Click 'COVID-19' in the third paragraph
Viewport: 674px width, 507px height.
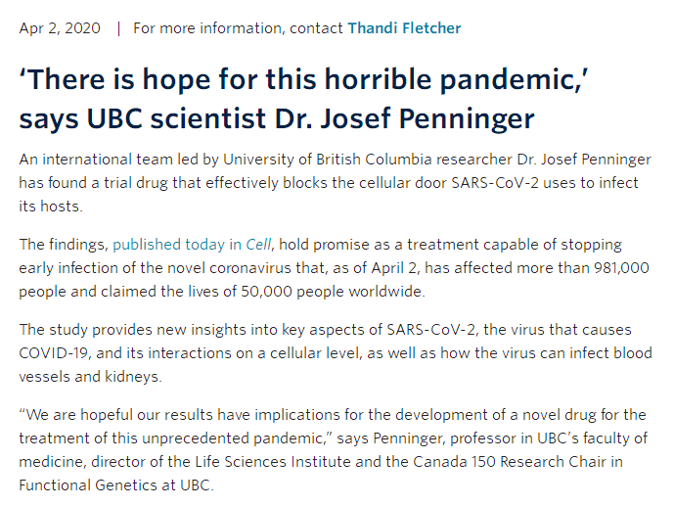(53, 353)
